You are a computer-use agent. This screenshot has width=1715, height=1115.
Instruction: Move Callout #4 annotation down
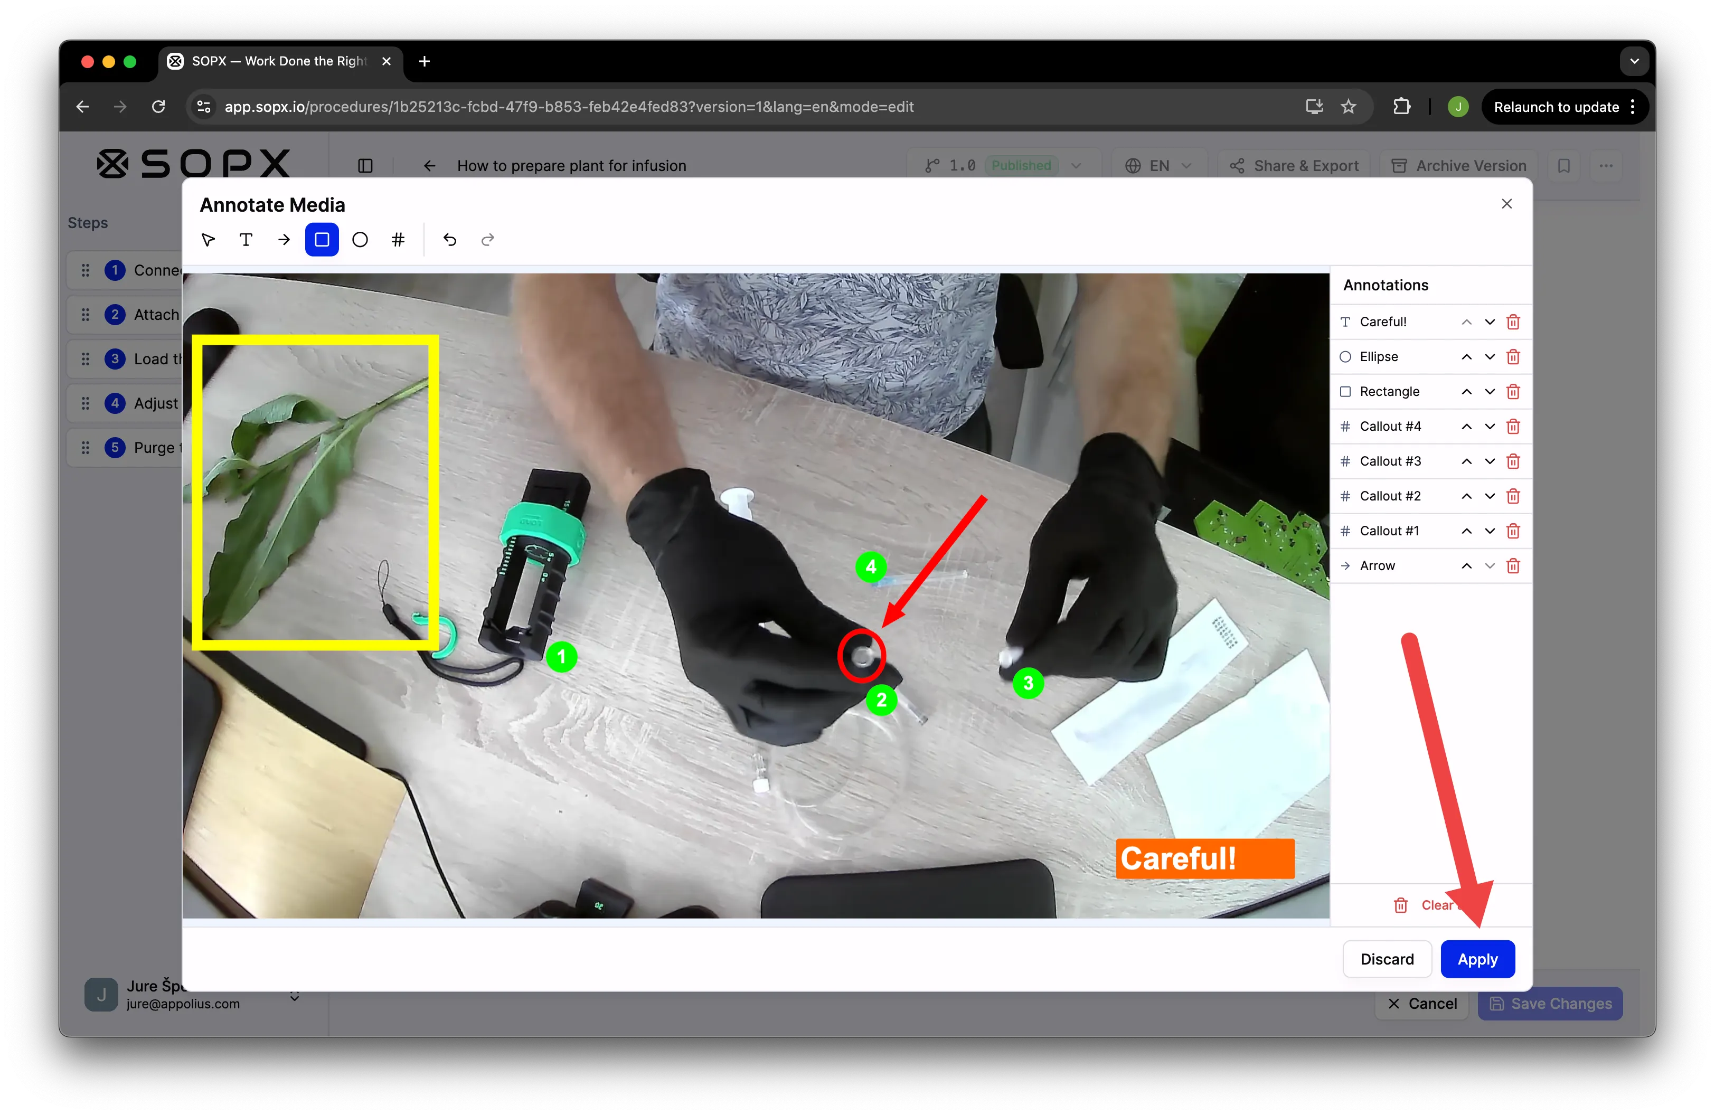(x=1490, y=427)
